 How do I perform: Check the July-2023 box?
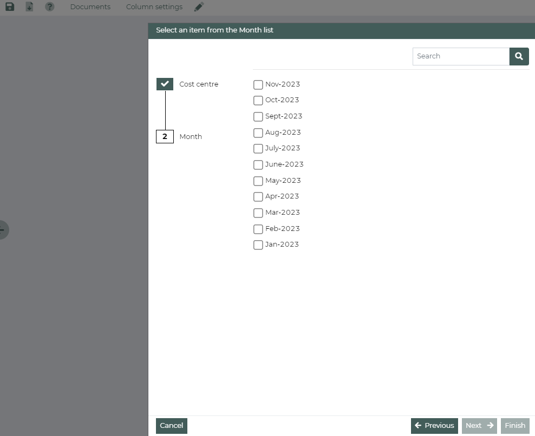[258, 149]
